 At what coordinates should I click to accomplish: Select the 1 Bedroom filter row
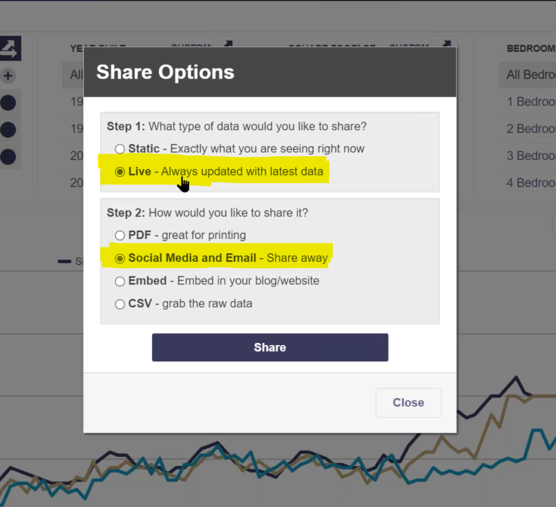pyautogui.click(x=527, y=102)
